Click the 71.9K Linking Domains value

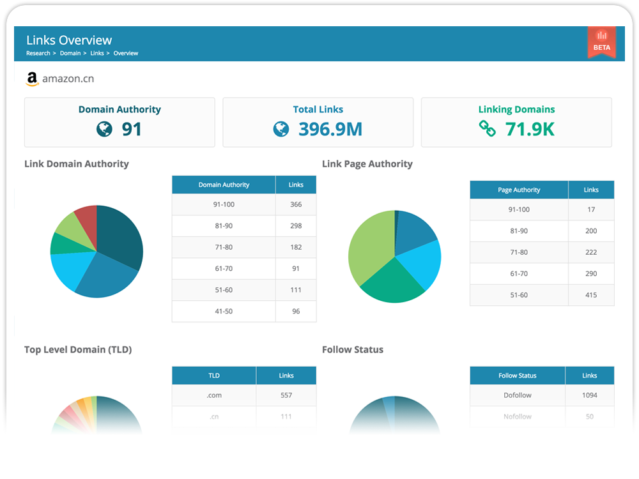pyautogui.click(x=530, y=130)
